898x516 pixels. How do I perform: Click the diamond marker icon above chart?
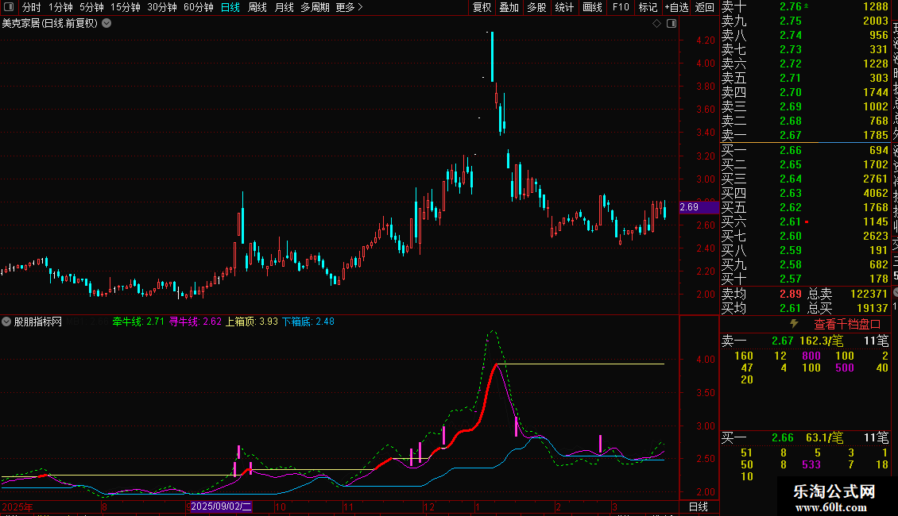(x=657, y=24)
